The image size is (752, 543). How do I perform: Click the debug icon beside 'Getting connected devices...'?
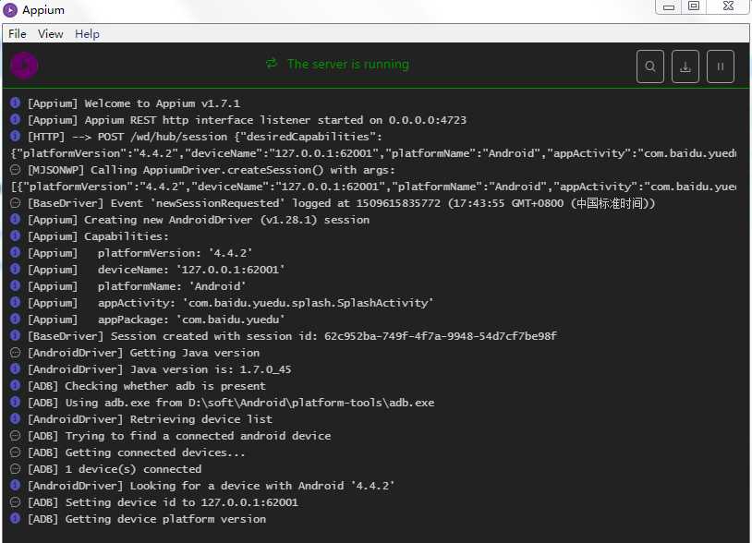(15, 452)
